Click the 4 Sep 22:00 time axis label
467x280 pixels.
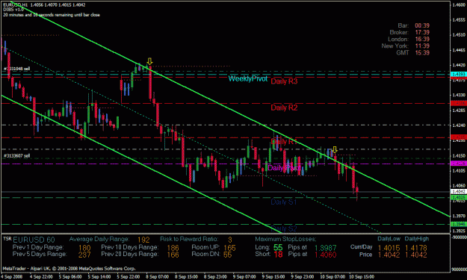click(41, 277)
